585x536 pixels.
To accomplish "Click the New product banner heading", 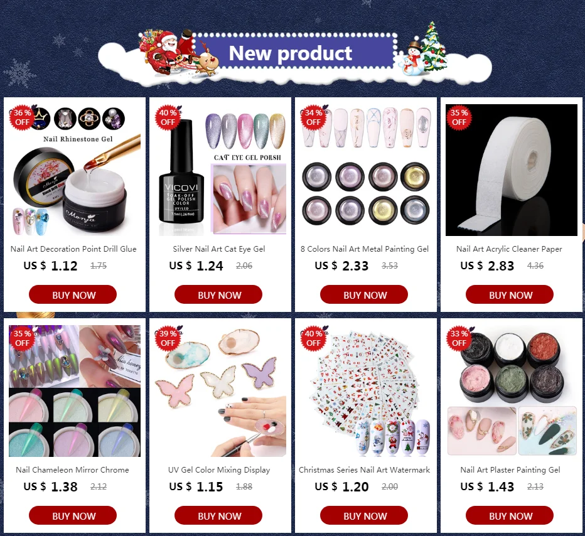I will (290, 53).
